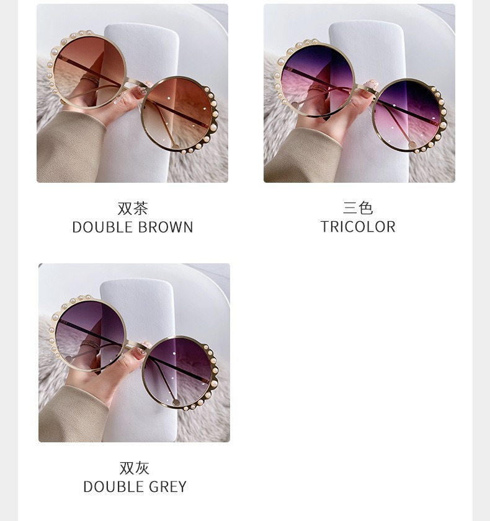Open the Tricolor sunglasses photo
Viewport: 490px width, 521px height.
point(359,93)
